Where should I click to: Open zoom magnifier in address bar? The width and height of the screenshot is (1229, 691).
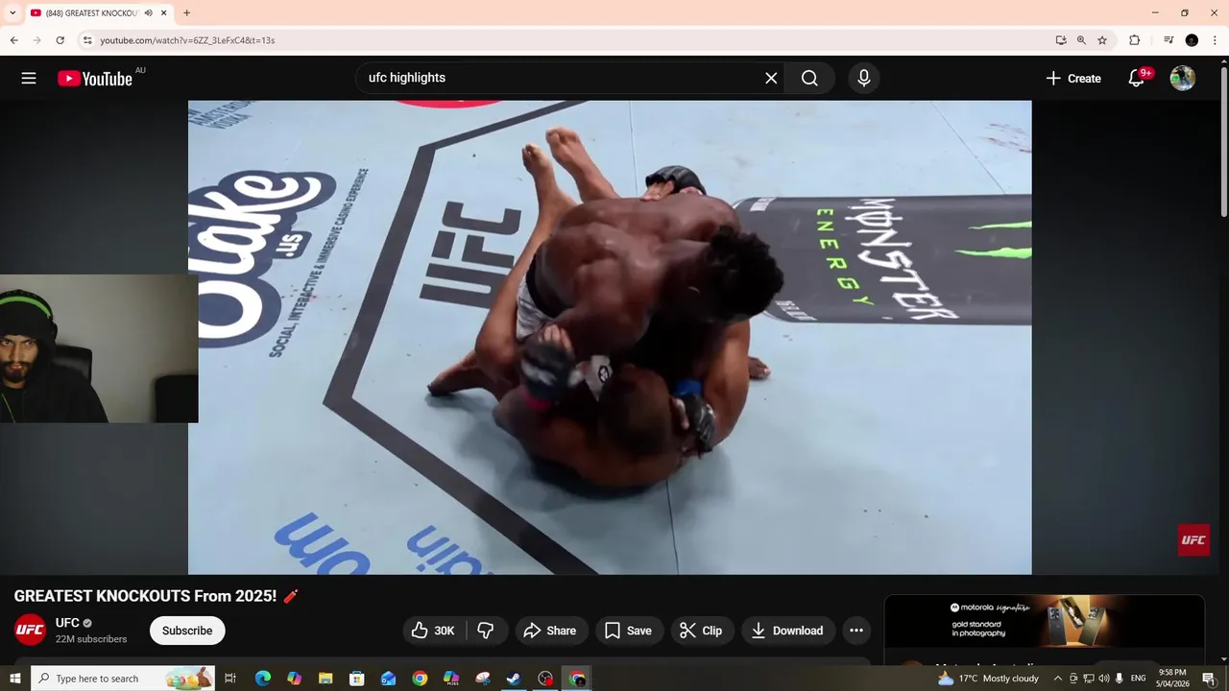(x=1081, y=40)
